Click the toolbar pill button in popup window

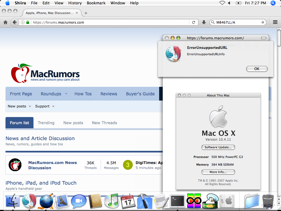264,38
